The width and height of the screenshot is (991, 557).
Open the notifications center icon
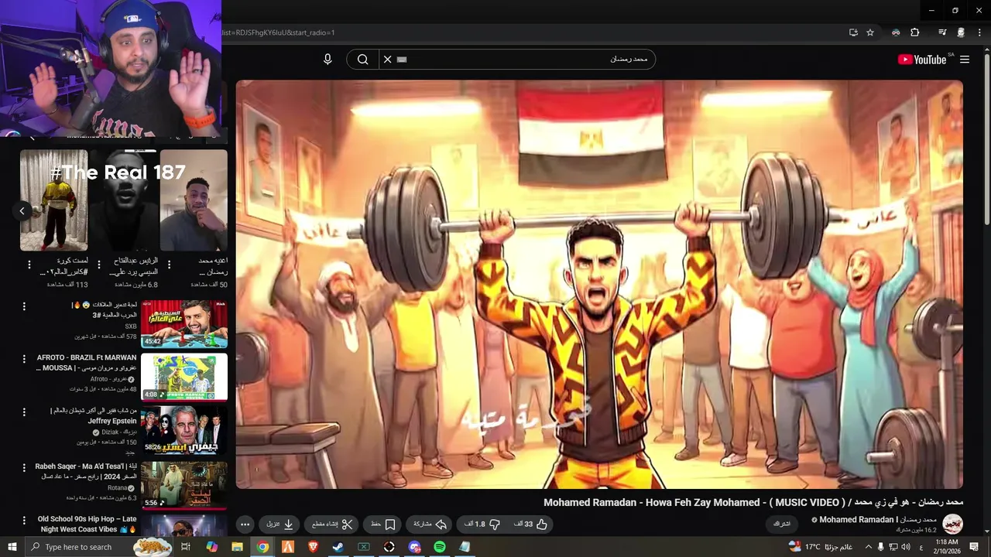(x=975, y=547)
